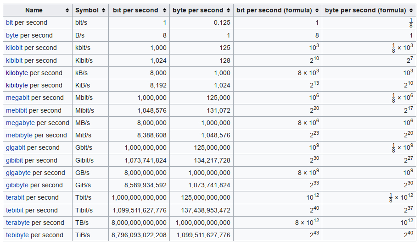Open the tebibyte link in last row
Screen dimensions: 420x245
pos(17,235)
